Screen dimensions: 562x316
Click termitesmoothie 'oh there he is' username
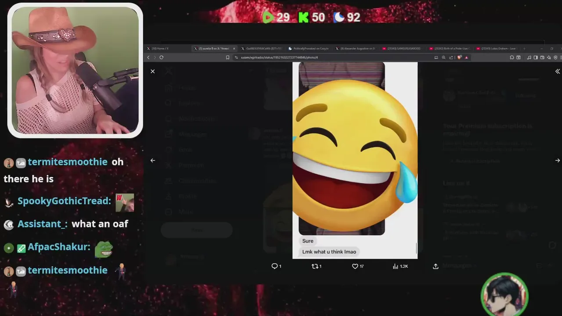[x=67, y=162]
